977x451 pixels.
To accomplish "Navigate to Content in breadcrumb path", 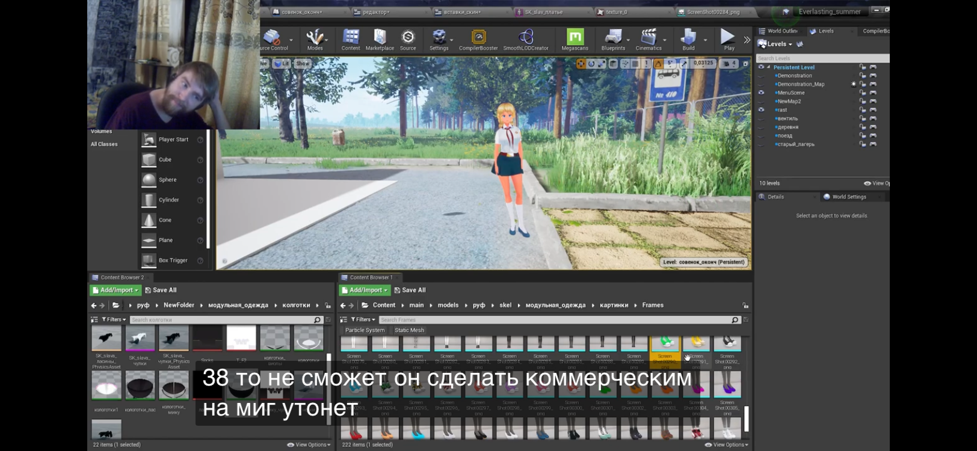I will coord(384,305).
